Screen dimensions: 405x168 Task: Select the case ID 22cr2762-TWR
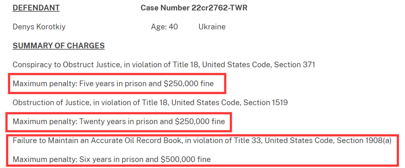pos(219,8)
